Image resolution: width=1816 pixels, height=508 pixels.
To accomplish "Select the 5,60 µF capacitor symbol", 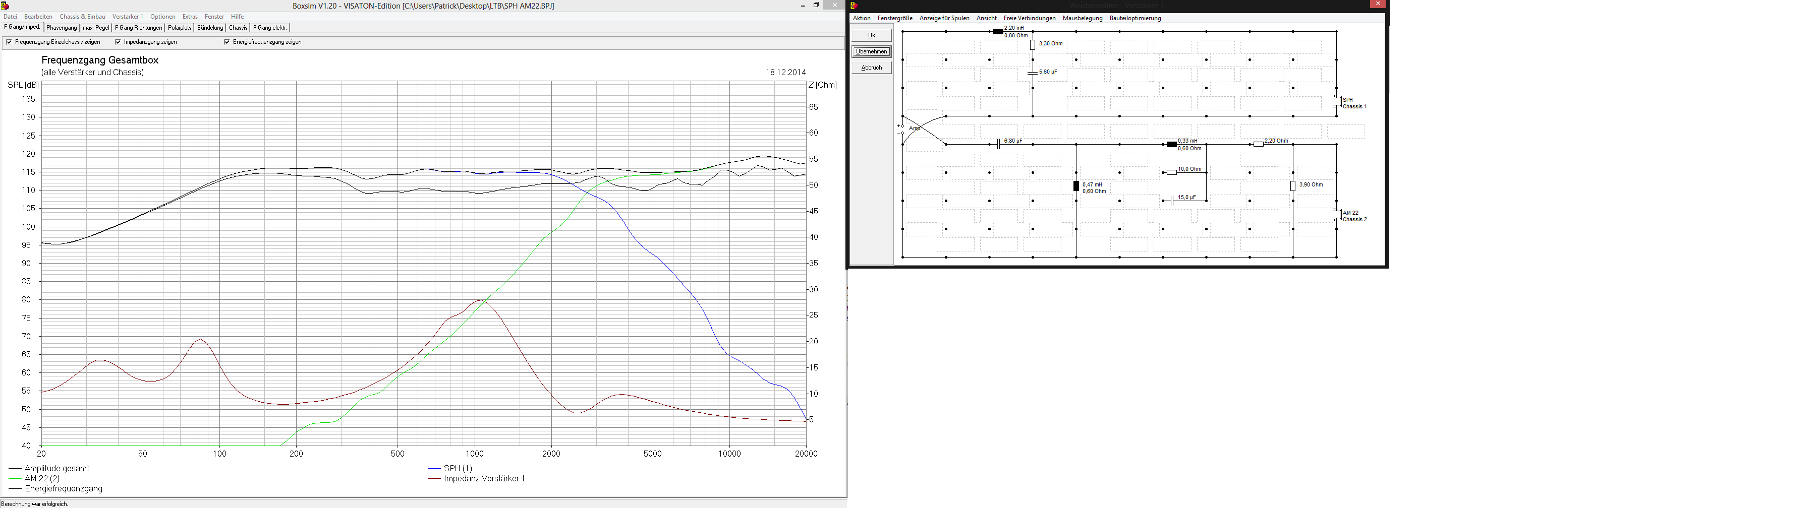I will pyautogui.click(x=1033, y=73).
